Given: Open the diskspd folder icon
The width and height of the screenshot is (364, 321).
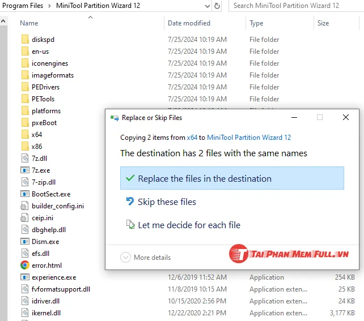Looking at the screenshot, I should 25,40.
